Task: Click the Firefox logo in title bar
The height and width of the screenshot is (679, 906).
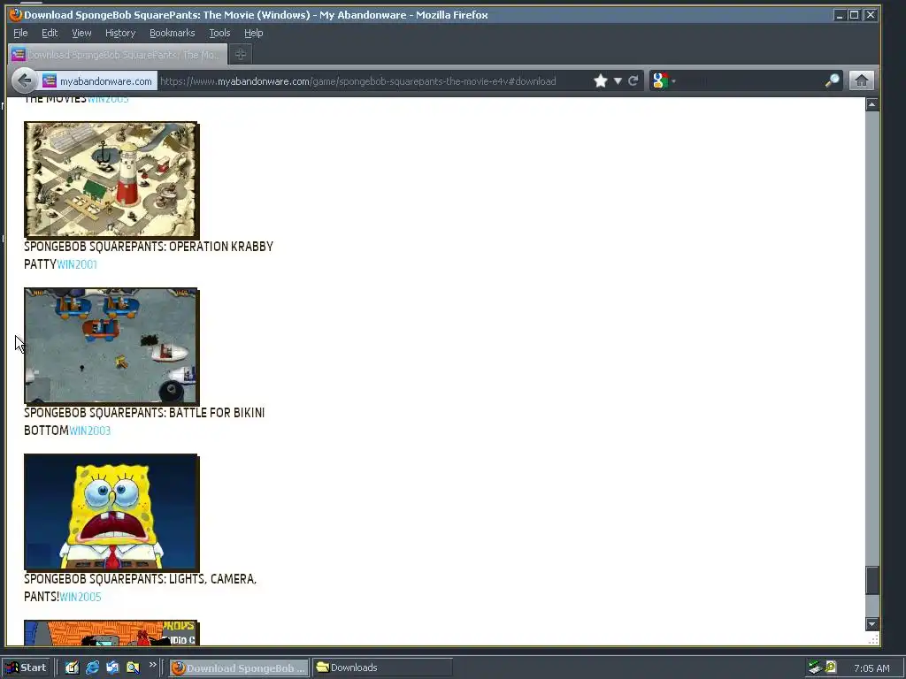Action: click(x=16, y=15)
